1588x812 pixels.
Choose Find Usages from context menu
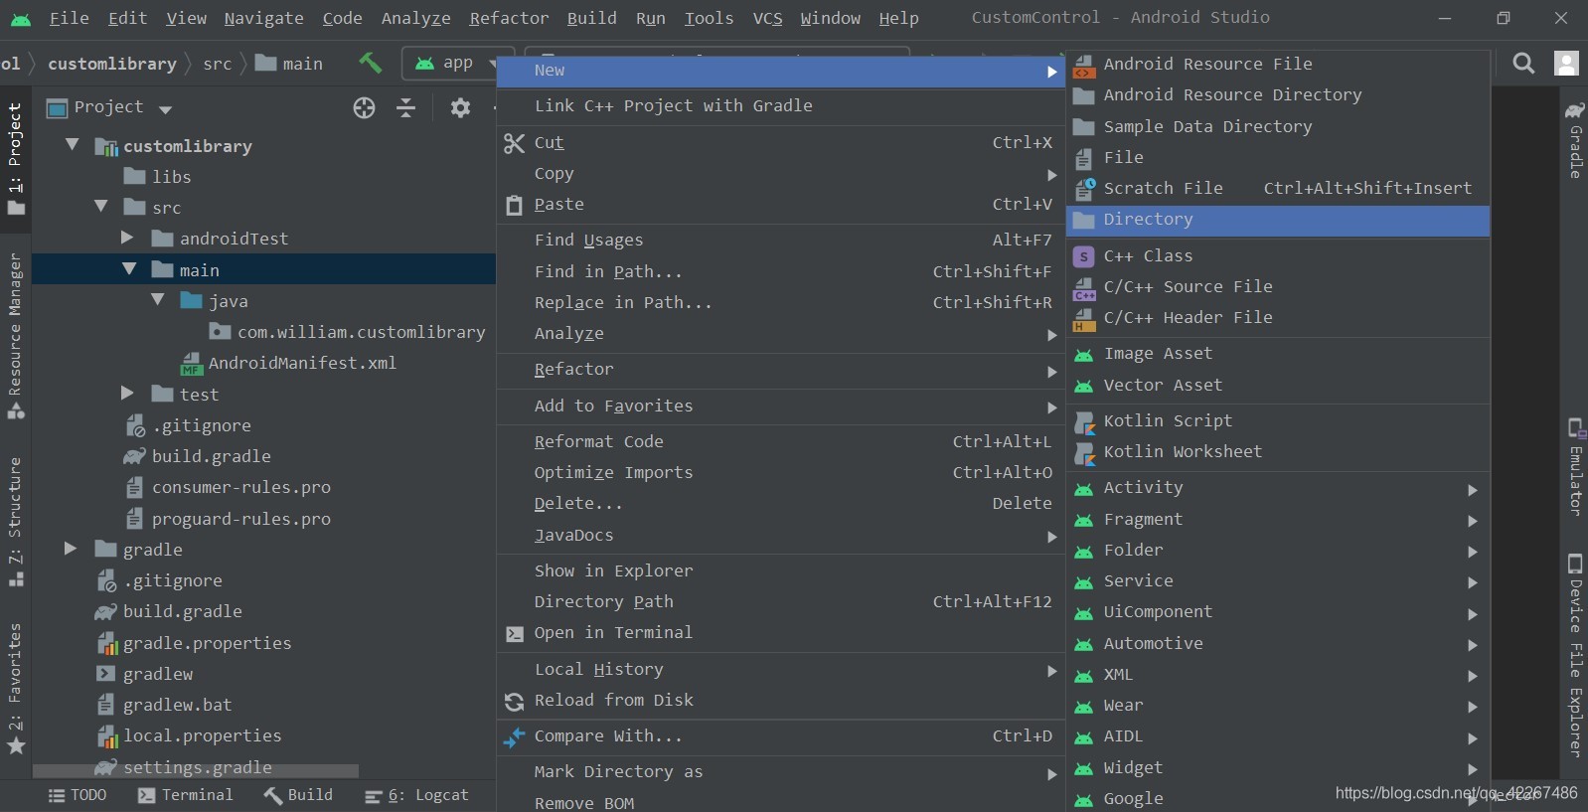(x=781, y=241)
